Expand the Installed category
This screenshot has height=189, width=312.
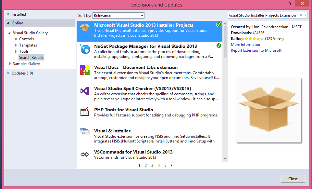click(x=8, y=14)
